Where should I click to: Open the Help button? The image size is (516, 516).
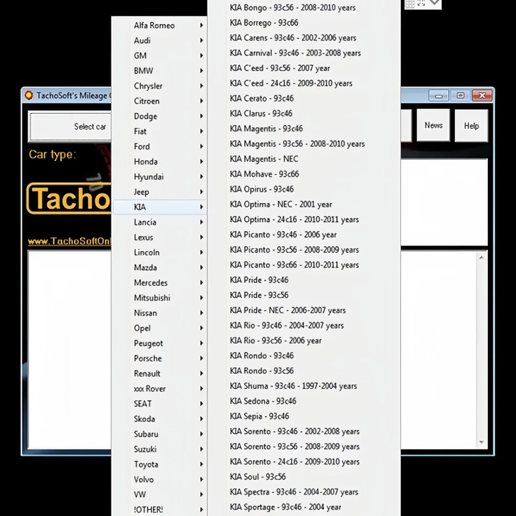click(x=471, y=126)
